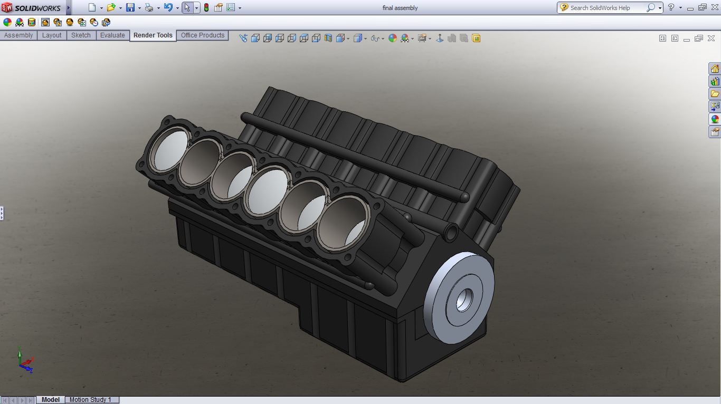
Task: Click the search magnifier icon
Action: [x=651, y=7]
